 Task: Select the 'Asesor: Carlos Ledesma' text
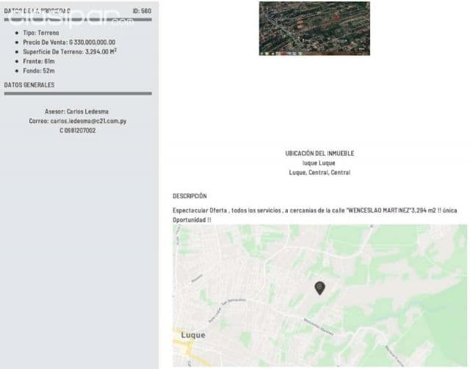[76, 112]
